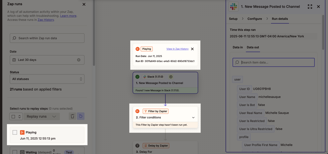Clear the Last 30 days date filter
Screen dimensions: 328x154
[x=79, y=60]
